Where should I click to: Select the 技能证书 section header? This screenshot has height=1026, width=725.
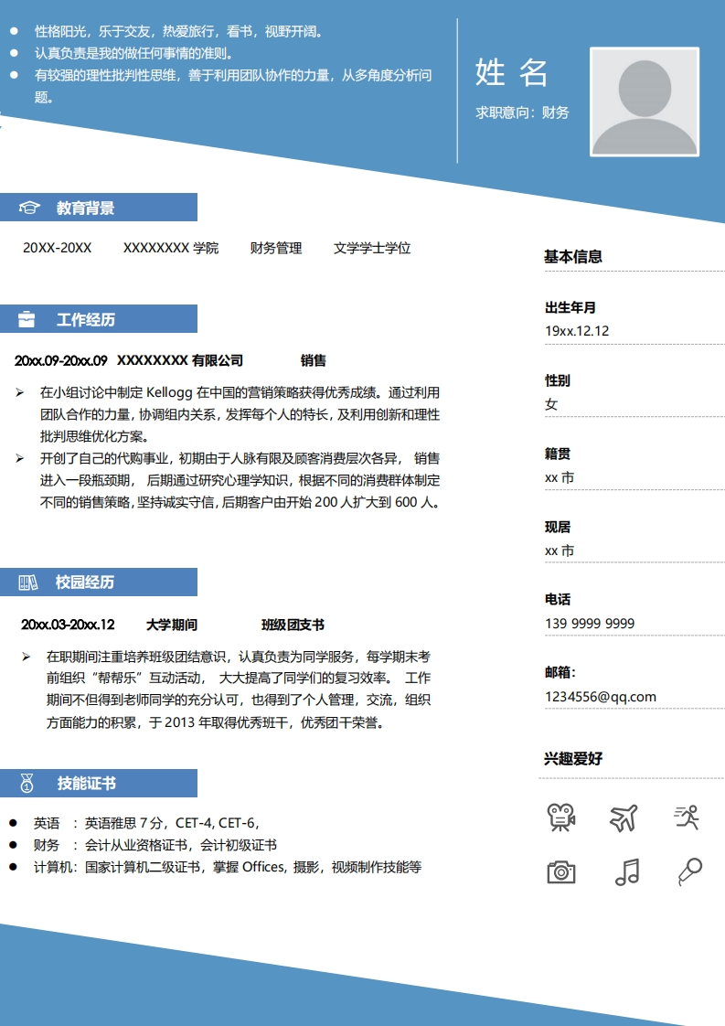86,784
